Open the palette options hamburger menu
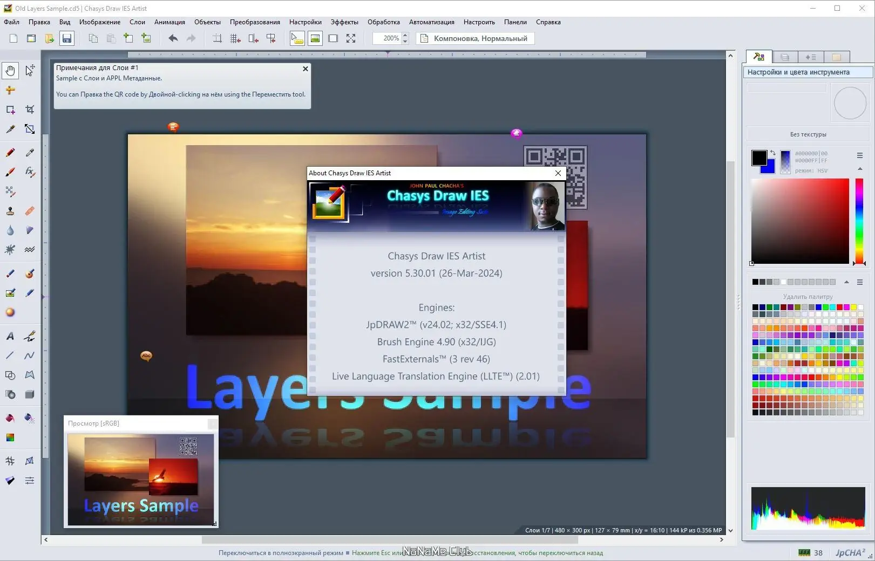The height and width of the screenshot is (561, 875). (860, 282)
